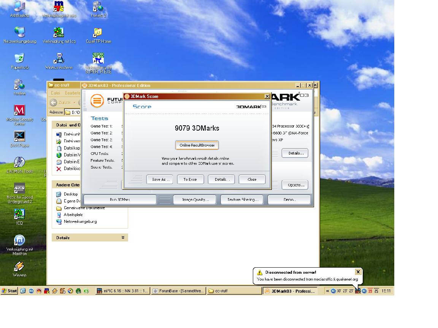Image resolution: width=438 pixels, height=328 pixels.
Task: Select the ICQ desktop icon
Action: pyautogui.click(x=19, y=217)
